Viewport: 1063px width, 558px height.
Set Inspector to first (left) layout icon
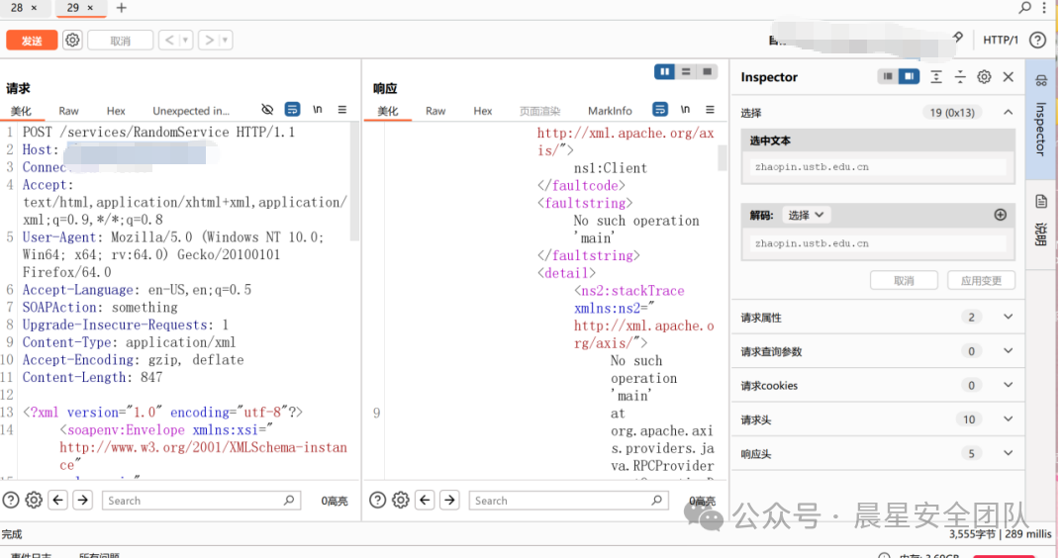coord(887,76)
